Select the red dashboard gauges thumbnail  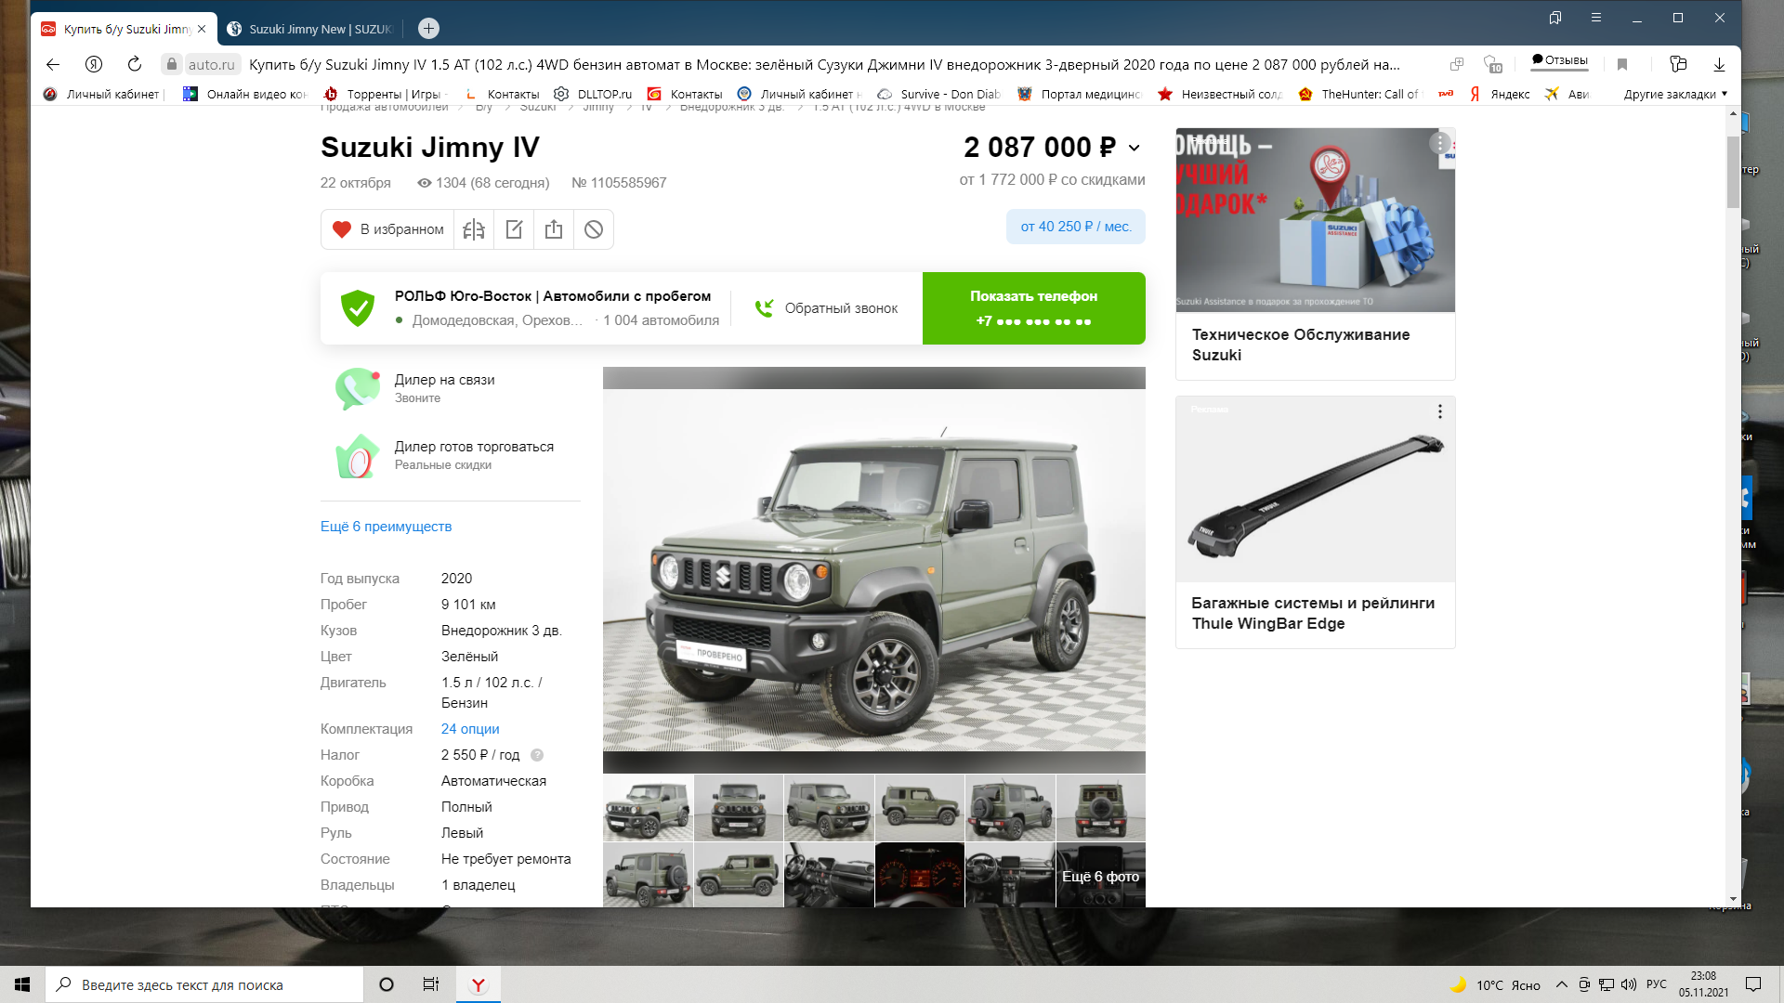pyautogui.click(x=919, y=875)
